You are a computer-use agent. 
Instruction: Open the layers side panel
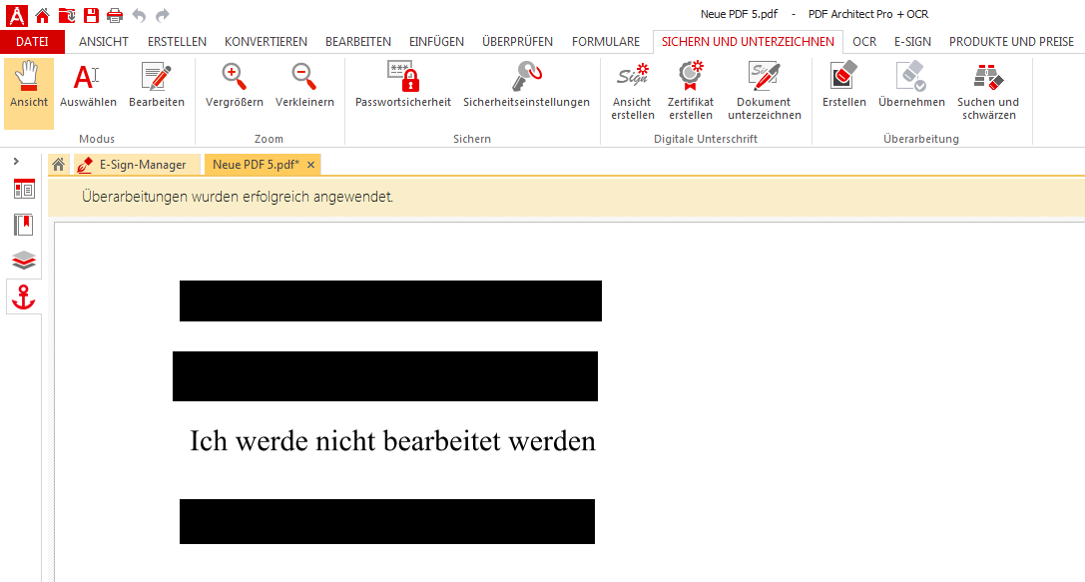click(24, 261)
